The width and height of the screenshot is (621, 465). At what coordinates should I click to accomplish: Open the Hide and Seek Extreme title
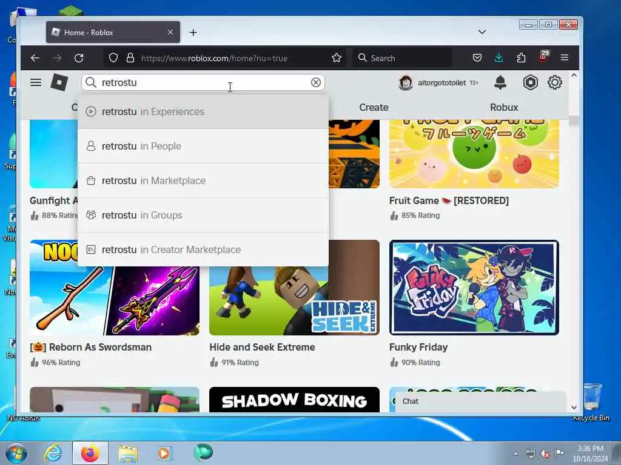click(262, 347)
